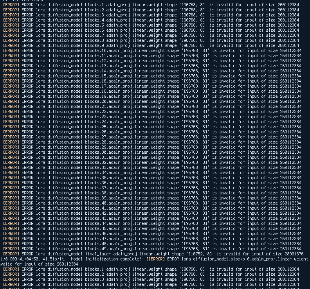Click the log line for blocks.12.adaln_proj
310x289 pixels.
pos(152,61)
